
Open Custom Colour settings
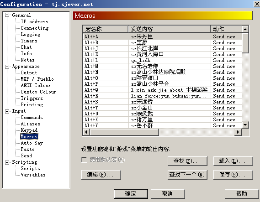38,92
